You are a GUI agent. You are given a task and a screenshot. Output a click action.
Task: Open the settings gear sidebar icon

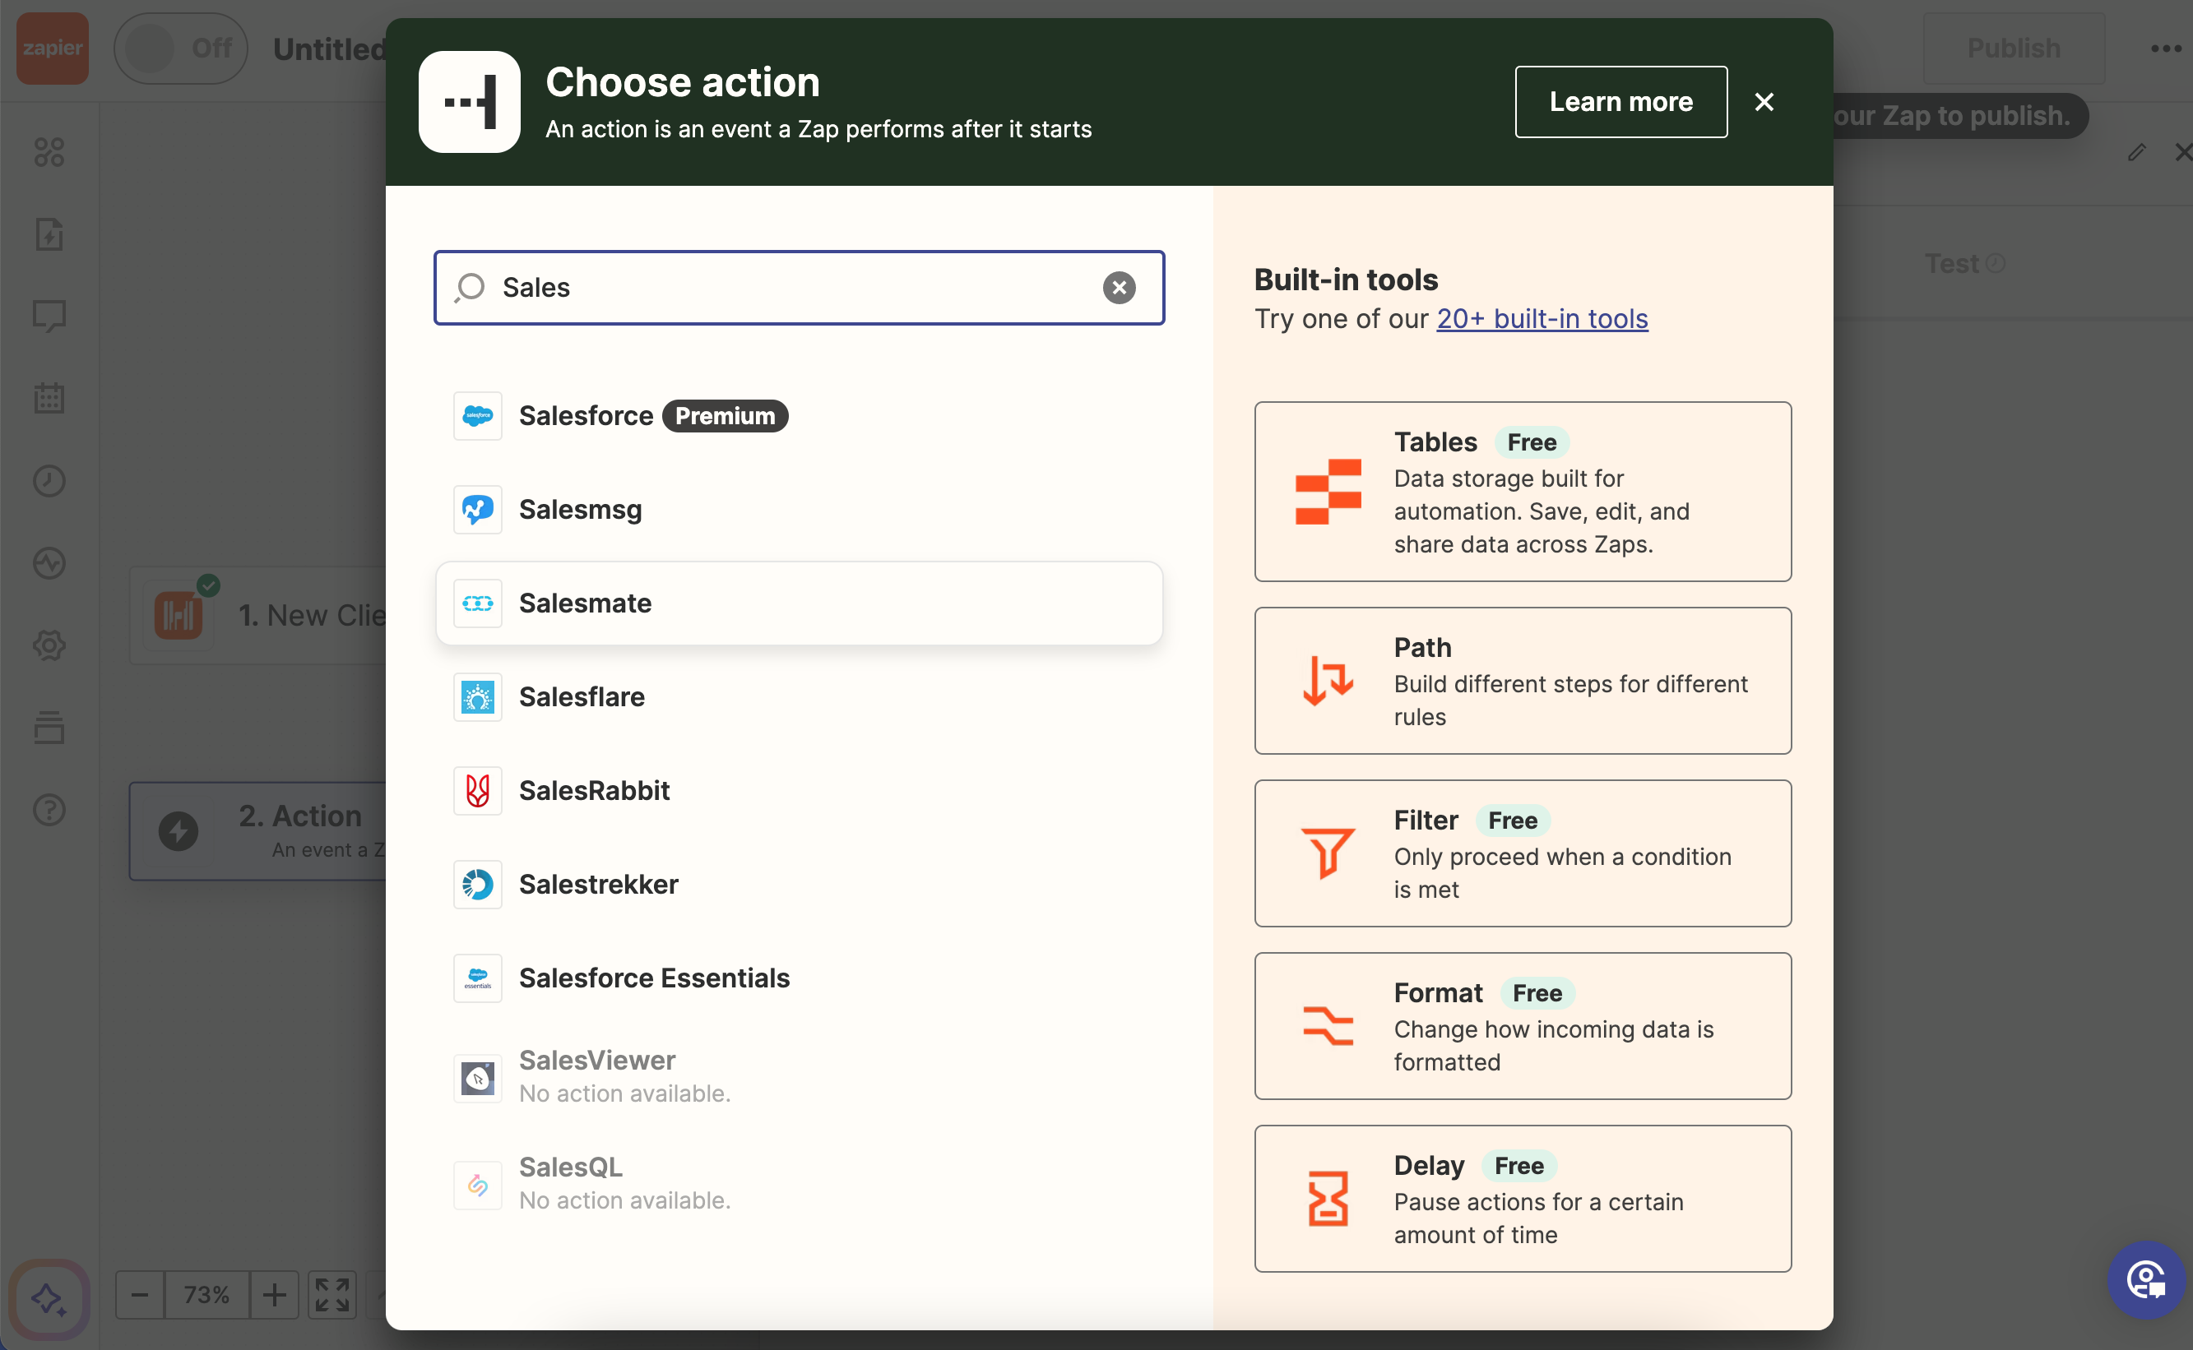click(x=49, y=645)
